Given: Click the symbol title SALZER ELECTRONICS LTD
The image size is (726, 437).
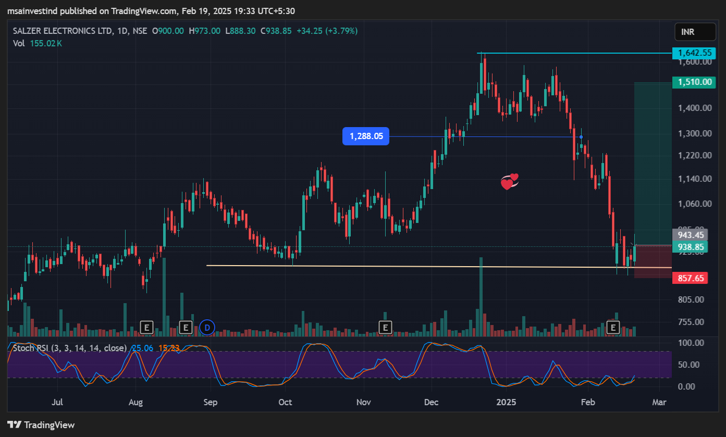Looking at the screenshot, I should 63,31.
